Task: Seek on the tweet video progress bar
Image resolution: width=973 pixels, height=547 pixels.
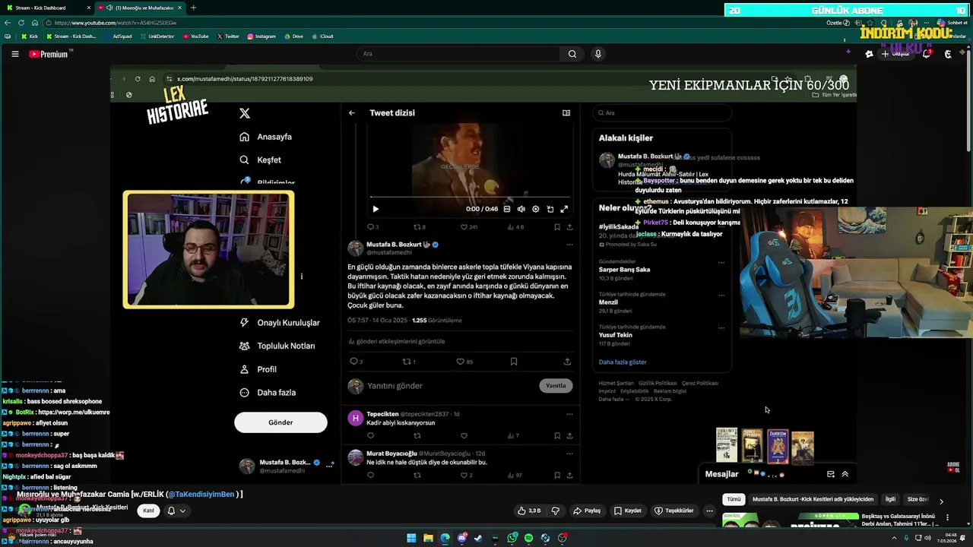Action: pos(470,198)
